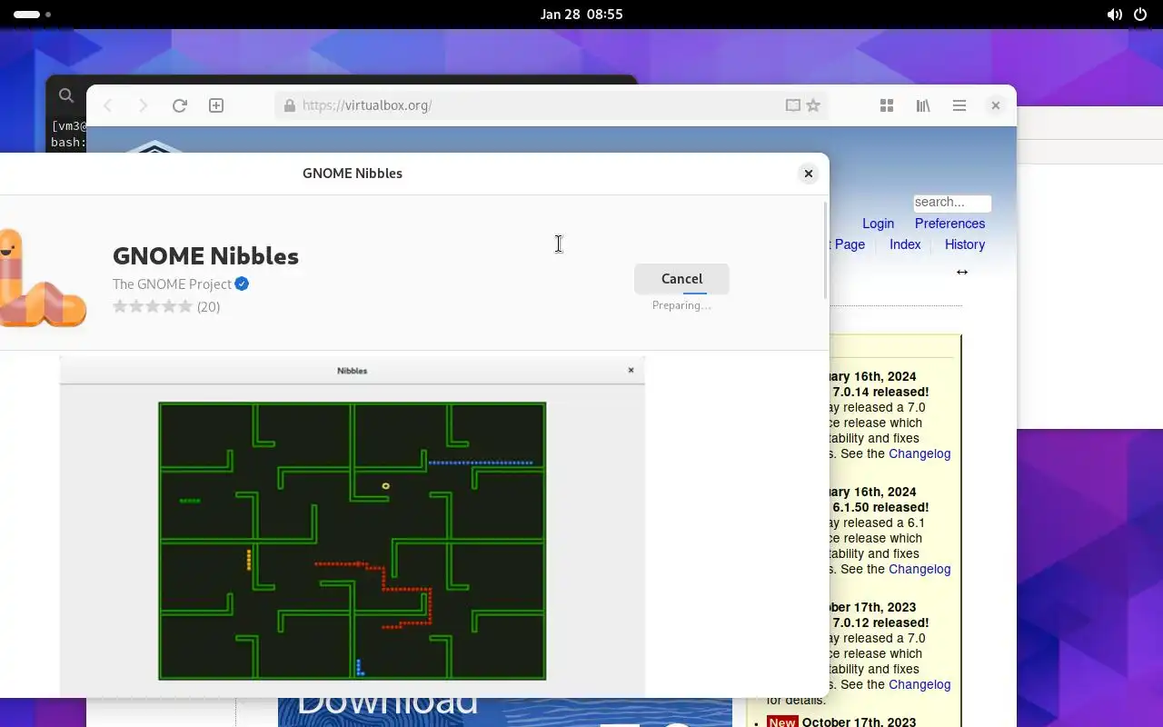
Task: Click the GNOME Nibbles worm app icon
Action: coord(41,277)
